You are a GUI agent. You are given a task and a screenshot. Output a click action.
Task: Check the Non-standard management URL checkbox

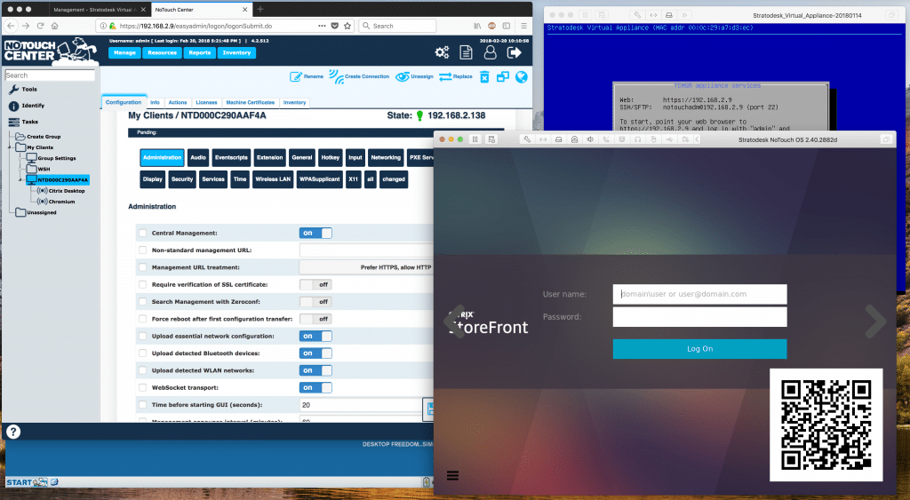coord(143,250)
